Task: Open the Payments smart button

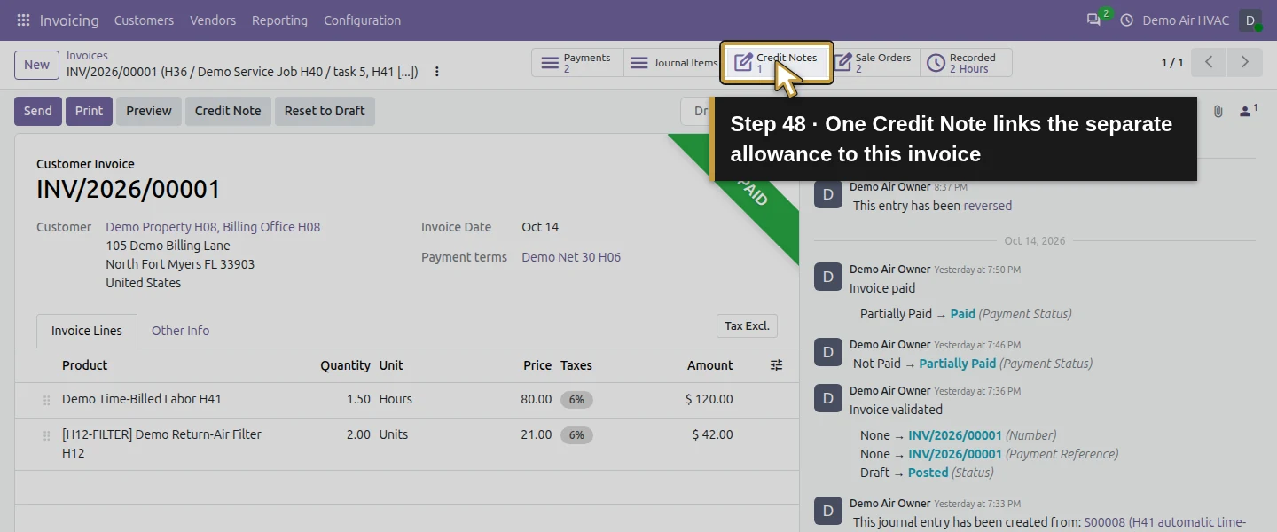Action: click(x=577, y=63)
